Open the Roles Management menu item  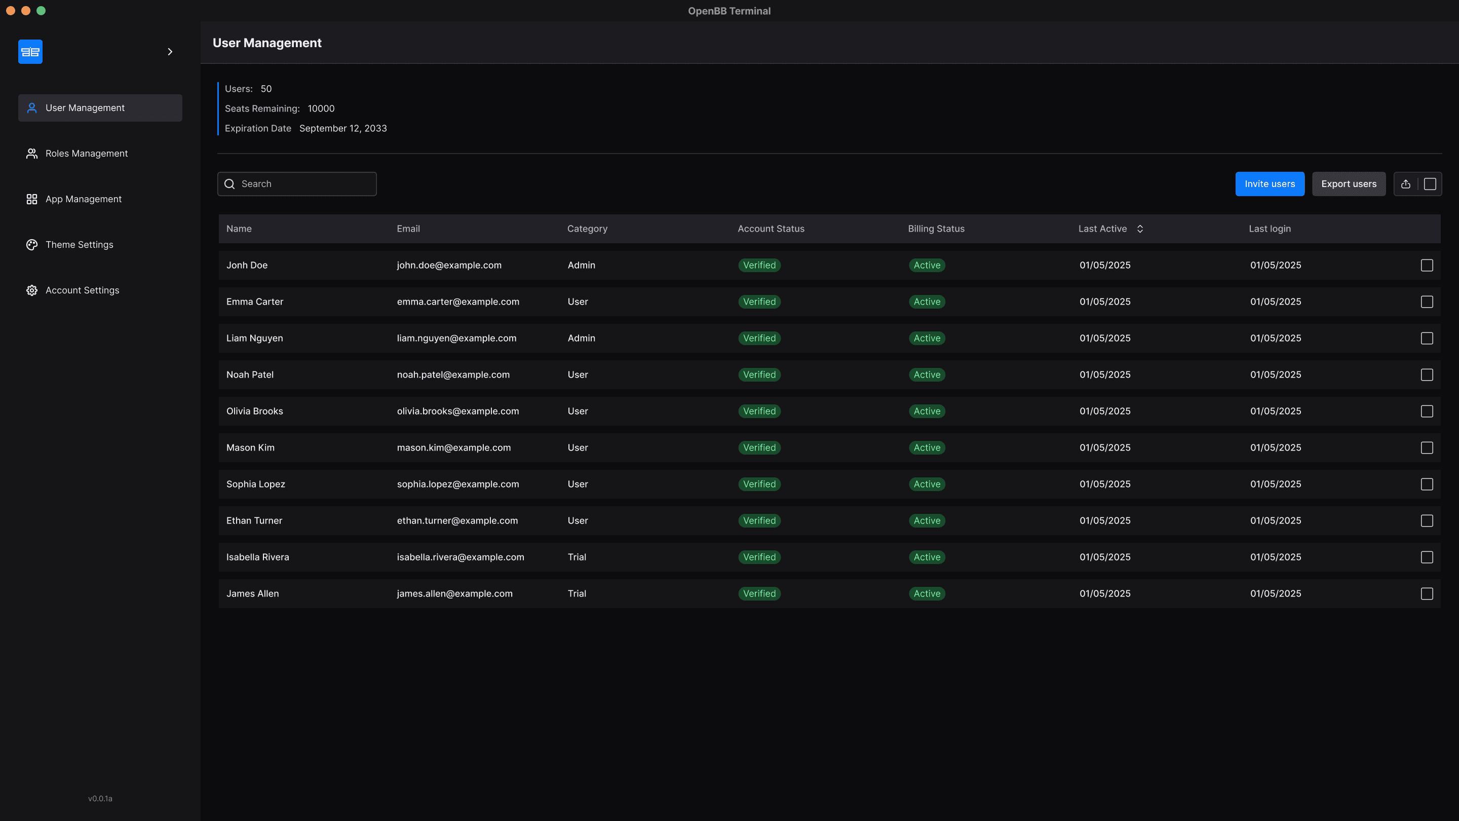click(87, 154)
